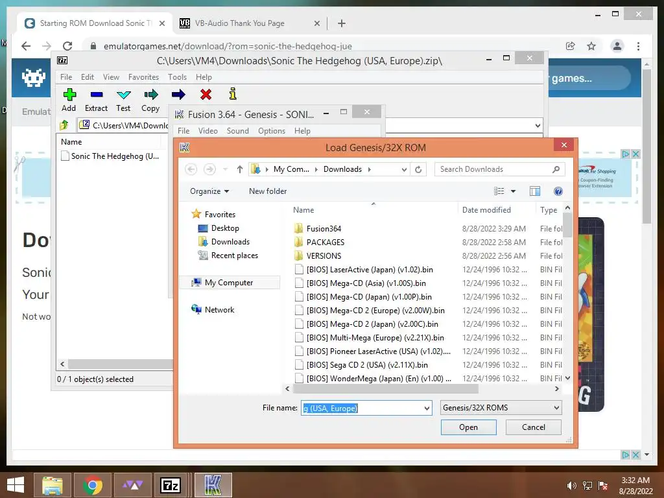Viewport: 664px width, 498px height.
Task: Select Desktop in Favorites
Action: tap(225, 228)
